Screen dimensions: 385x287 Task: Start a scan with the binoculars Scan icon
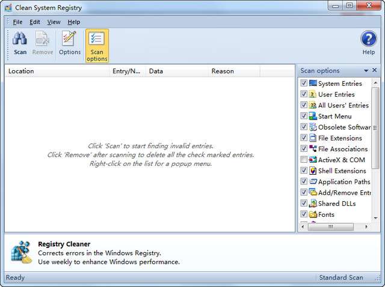click(x=20, y=38)
